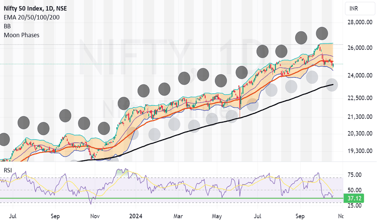Click the 20,300.00 price axis label
Screen dimensions: 377x223
[x=360, y=133]
